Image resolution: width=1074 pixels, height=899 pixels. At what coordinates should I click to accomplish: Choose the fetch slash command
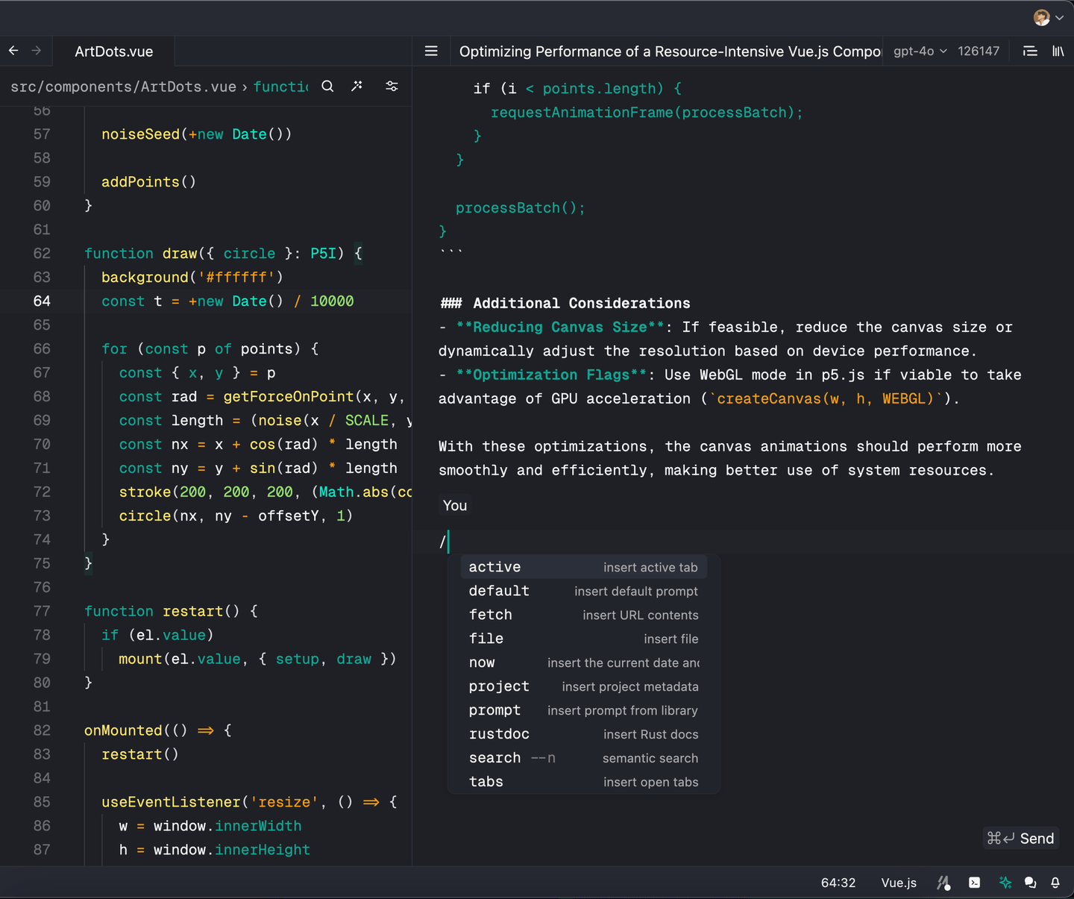tap(583, 615)
